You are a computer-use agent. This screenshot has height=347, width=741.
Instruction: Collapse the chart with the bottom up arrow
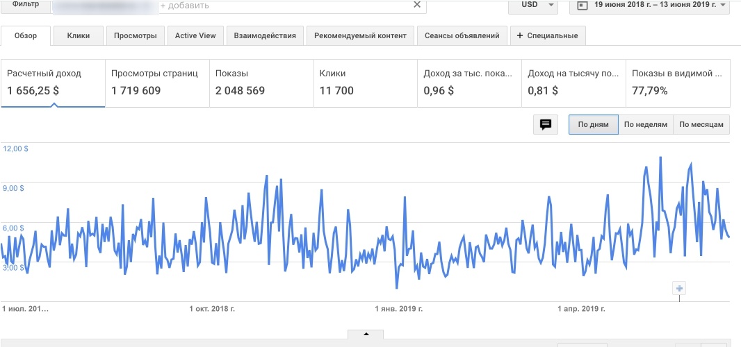tap(366, 335)
